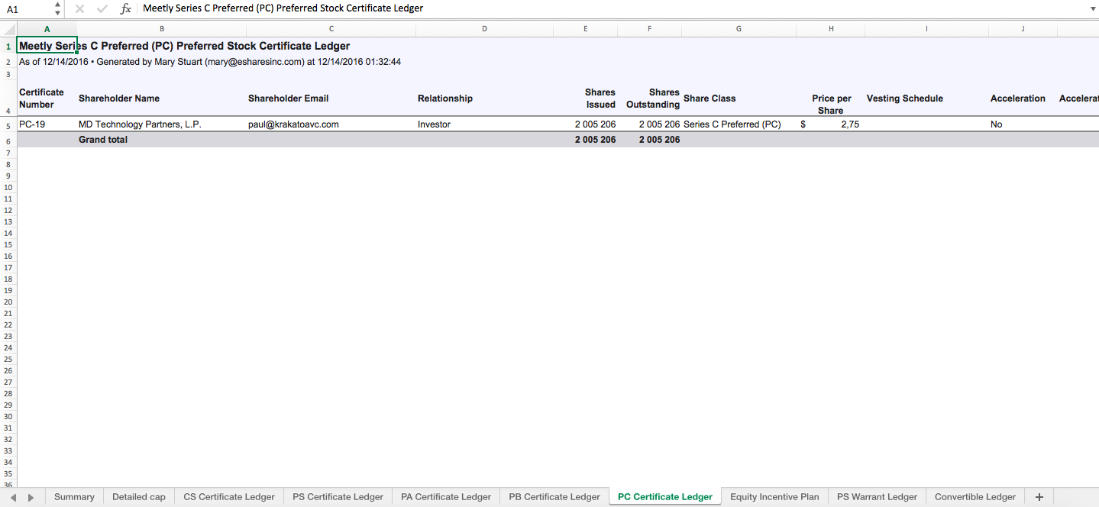
Task: Select the ledger title cell A1
Action: [x=47, y=47]
